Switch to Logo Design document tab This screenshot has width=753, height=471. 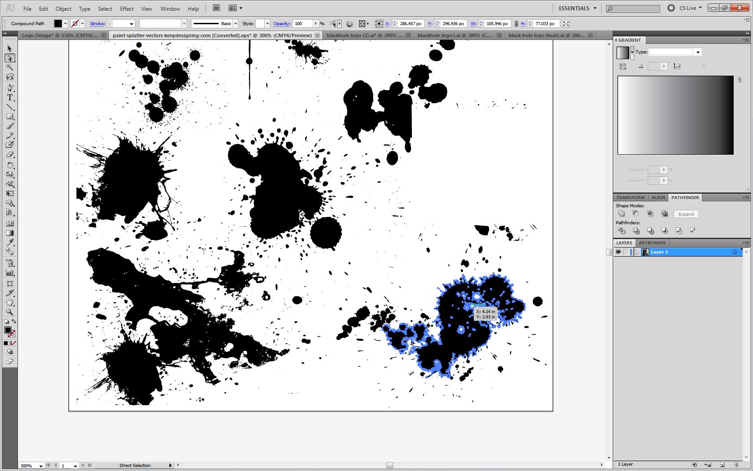point(60,35)
